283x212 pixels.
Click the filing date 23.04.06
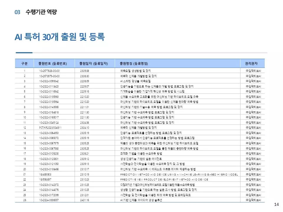[85, 122]
